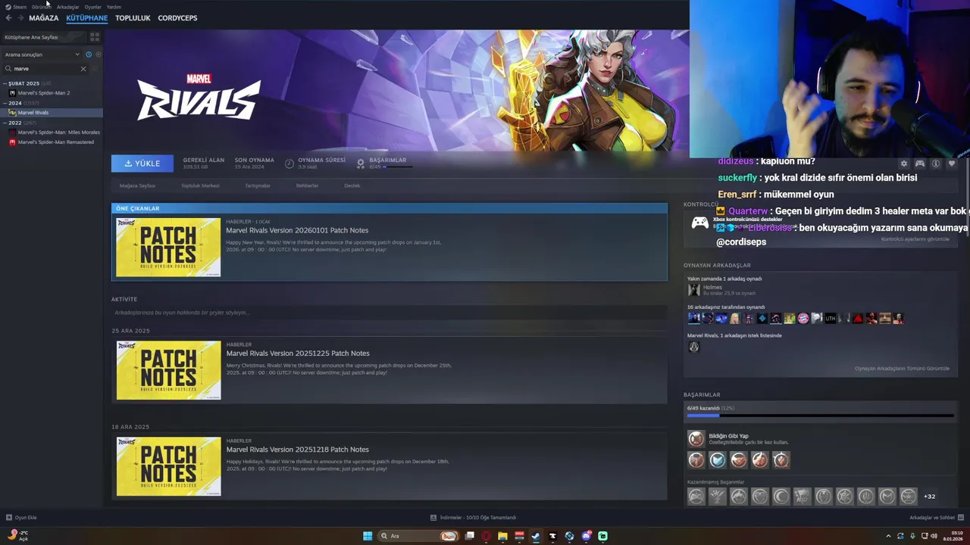Viewport: 970px width, 545px height.
Task: Open File Explorer from the taskbar
Action: click(x=502, y=536)
